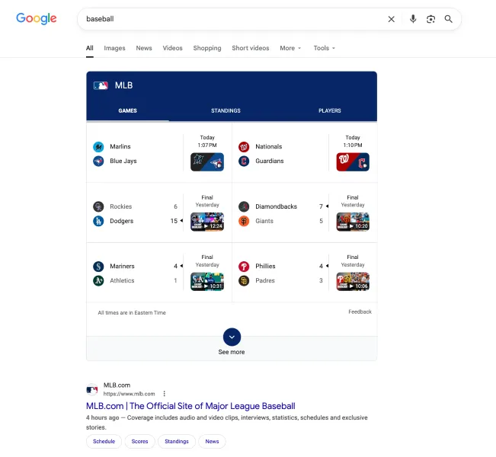The width and height of the screenshot is (496, 457).
Task: Click the Dodgers team name
Action: point(122,221)
